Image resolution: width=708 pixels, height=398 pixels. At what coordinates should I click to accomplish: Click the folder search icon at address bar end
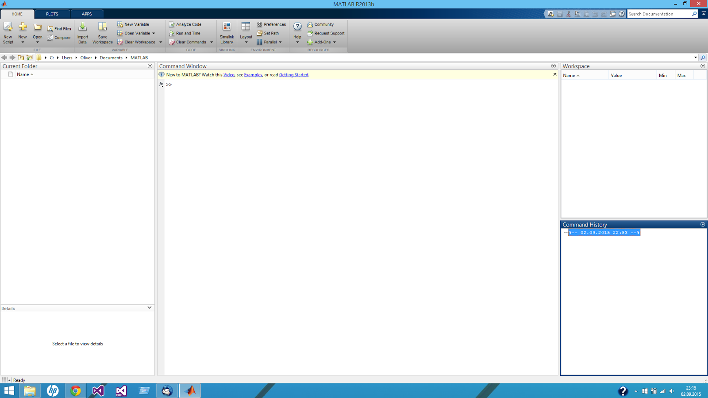pos(703,57)
